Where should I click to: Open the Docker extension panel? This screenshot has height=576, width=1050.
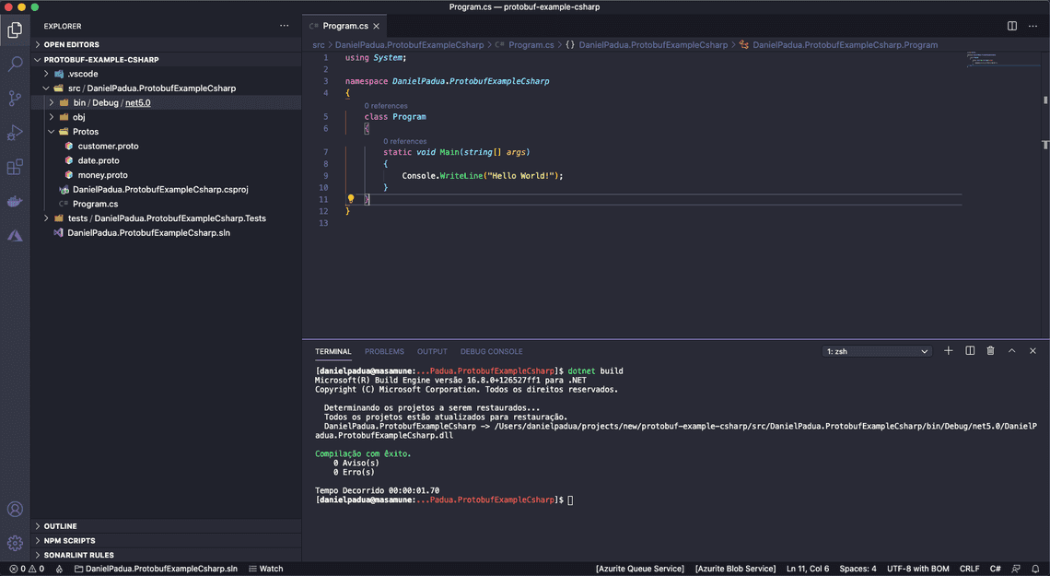[15, 201]
